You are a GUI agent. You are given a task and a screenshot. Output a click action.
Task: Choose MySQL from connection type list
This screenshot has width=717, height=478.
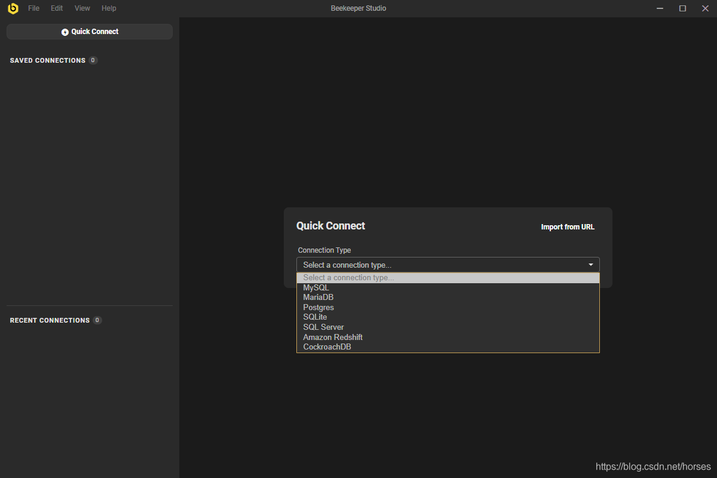coord(316,287)
